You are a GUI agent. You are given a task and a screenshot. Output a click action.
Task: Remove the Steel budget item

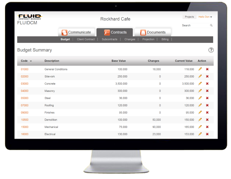(207, 98)
